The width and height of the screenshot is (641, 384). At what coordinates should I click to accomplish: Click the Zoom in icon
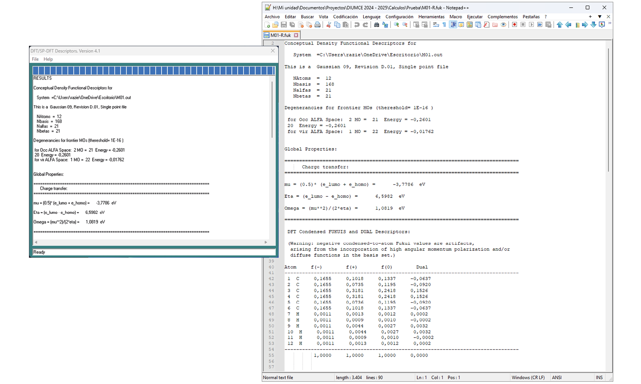[396, 25]
